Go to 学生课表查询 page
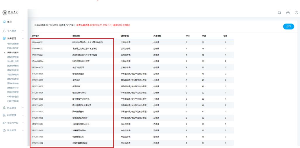This screenshot has width=300, height=148. point(13,74)
